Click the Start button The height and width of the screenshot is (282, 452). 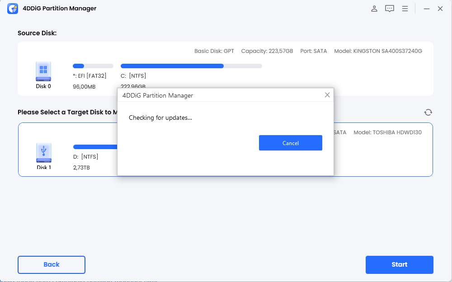tap(399, 265)
